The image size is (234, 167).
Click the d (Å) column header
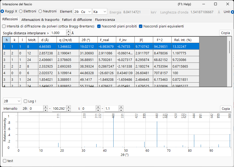click(47, 40)
